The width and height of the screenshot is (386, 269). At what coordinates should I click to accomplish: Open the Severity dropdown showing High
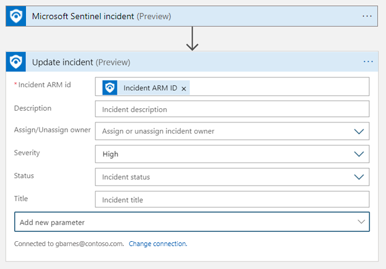(359, 154)
